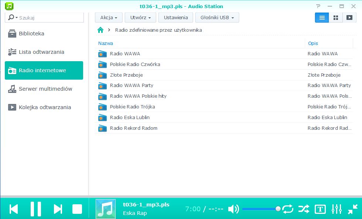362x219 pixels.
Task: Open Ustawienia settings
Action: tap(176, 18)
